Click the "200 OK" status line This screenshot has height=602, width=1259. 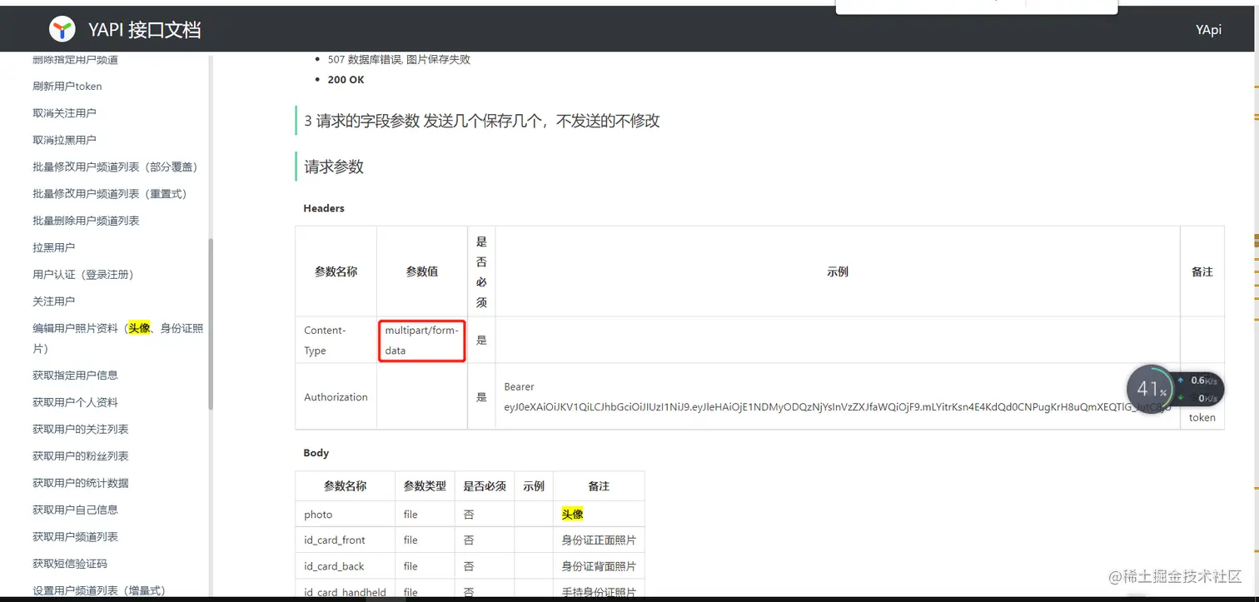(x=346, y=80)
